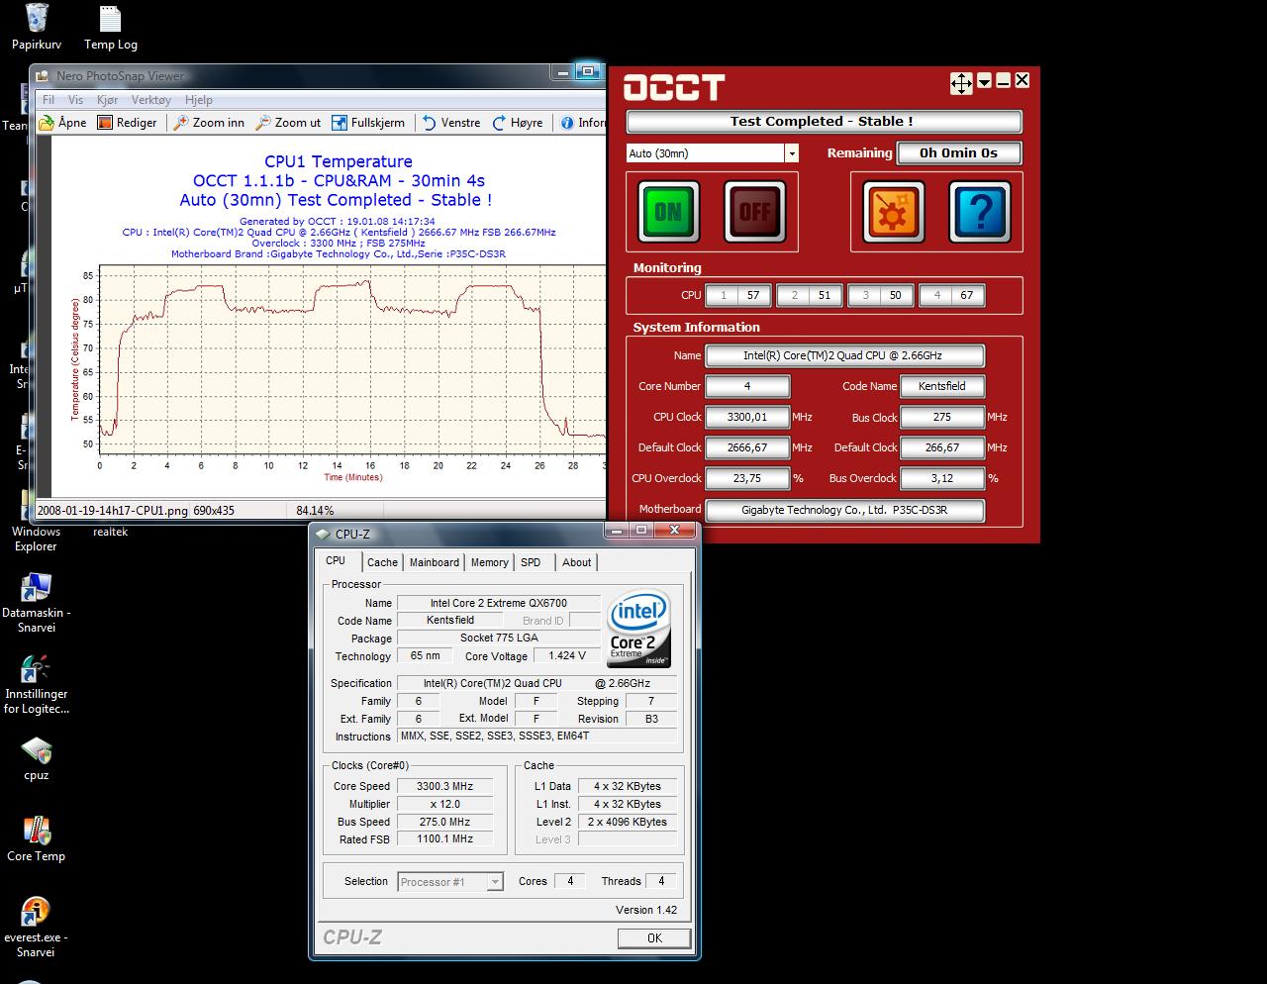Viewport: 1267px width, 984px height.
Task: Open everest.exe - Snarvei desktop shortcut
Action: point(36,928)
